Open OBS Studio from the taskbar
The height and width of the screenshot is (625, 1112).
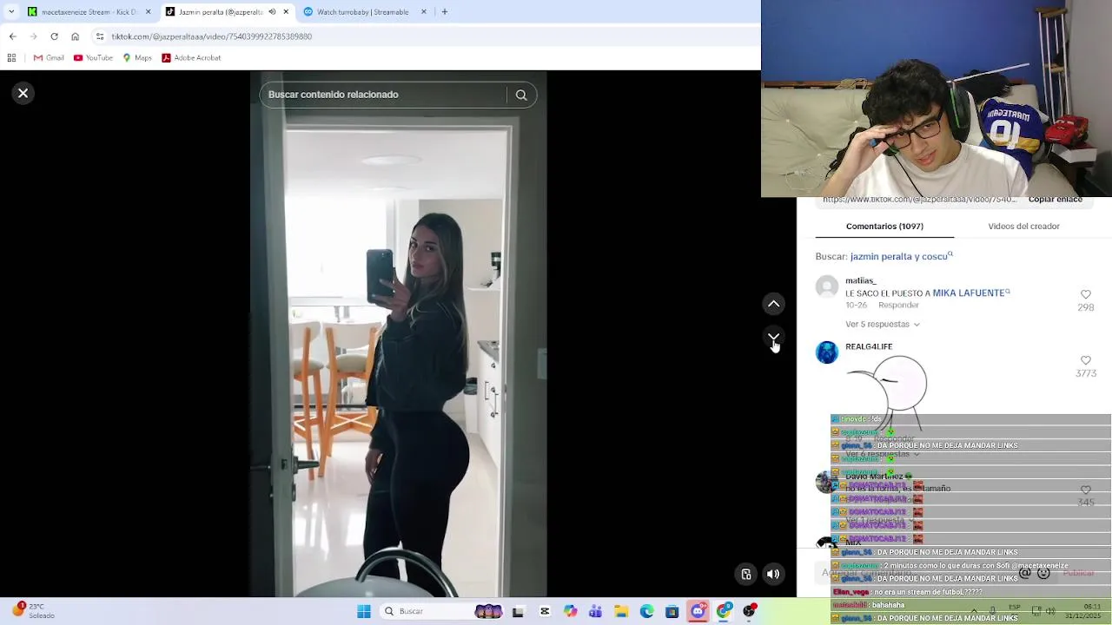[x=749, y=611]
